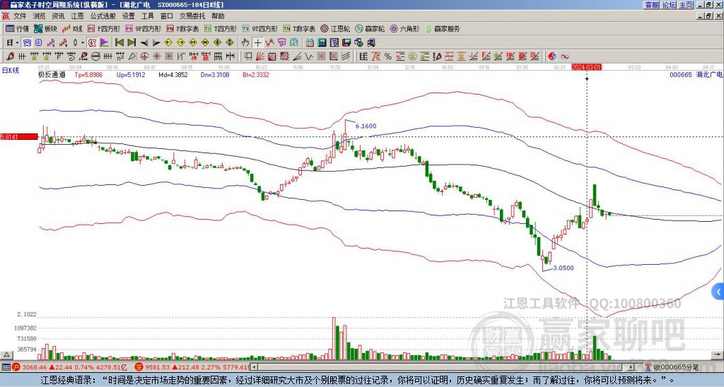Open the T数字表 tool
The width and height of the screenshot is (724, 387).
(x=299, y=28)
